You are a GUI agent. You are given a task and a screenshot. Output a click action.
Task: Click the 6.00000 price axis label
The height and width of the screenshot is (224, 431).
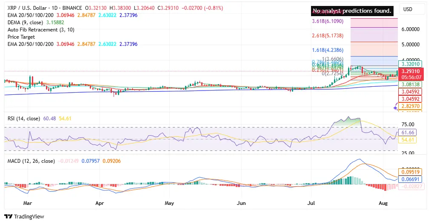pyautogui.click(x=411, y=29)
